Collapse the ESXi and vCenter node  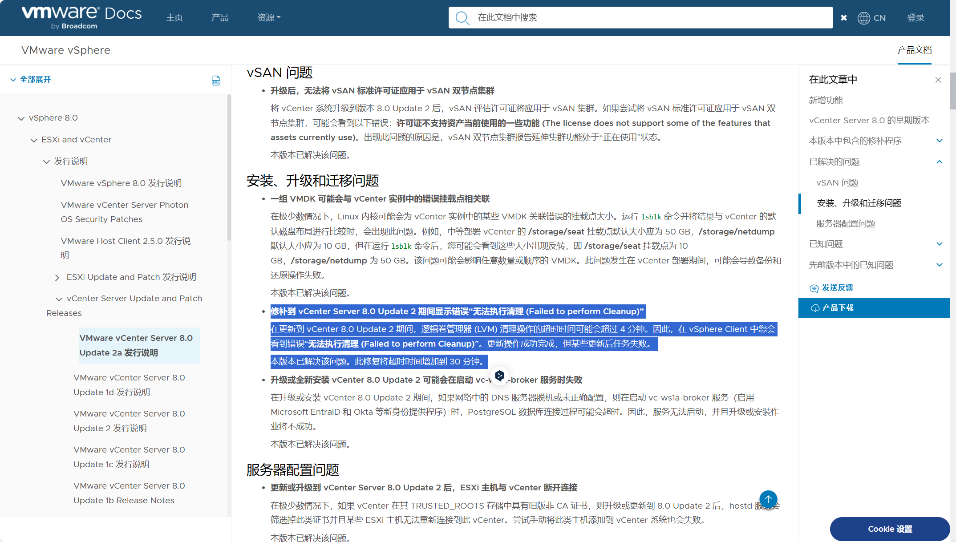click(34, 140)
